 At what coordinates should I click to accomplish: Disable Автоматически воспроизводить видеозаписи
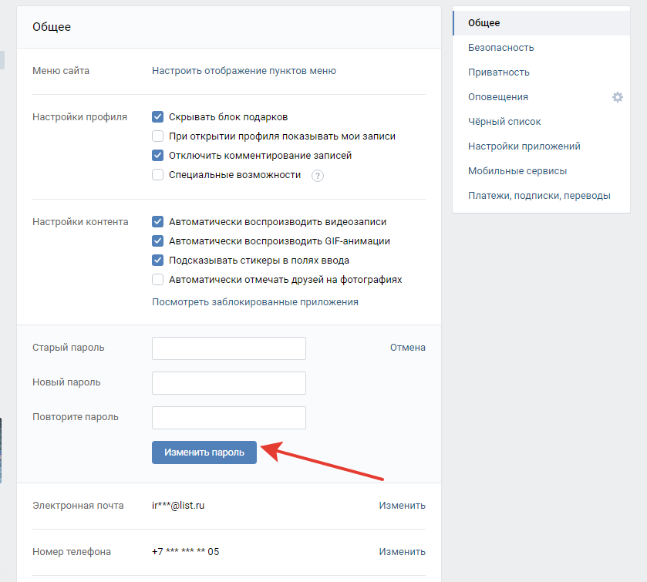coord(157,221)
